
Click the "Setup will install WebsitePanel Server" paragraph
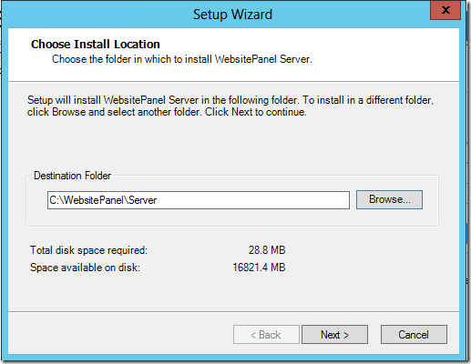(230, 106)
